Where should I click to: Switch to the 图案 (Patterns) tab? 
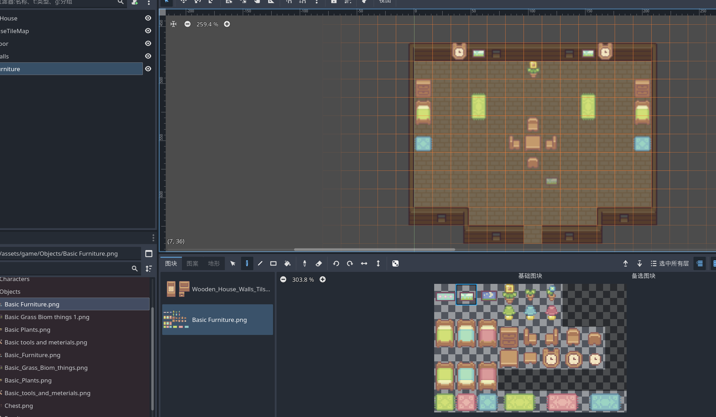click(192, 263)
